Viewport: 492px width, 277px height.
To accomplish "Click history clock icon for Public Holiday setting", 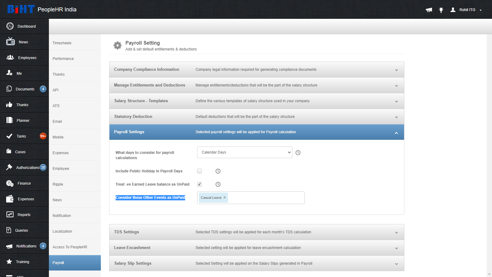I will click(218, 171).
